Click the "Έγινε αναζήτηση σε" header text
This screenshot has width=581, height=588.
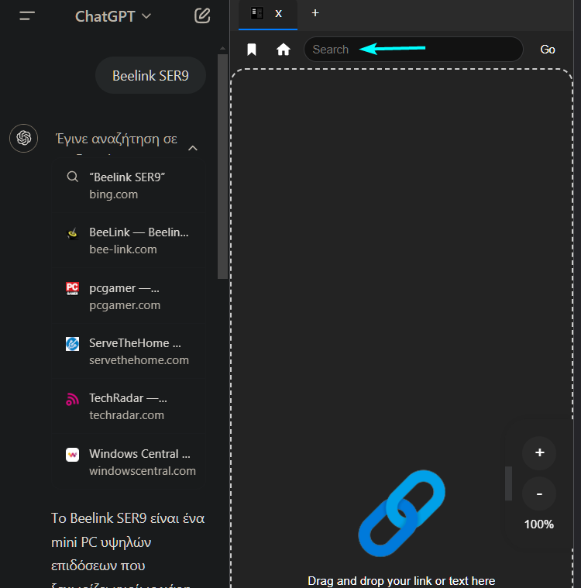coord(116,139)
